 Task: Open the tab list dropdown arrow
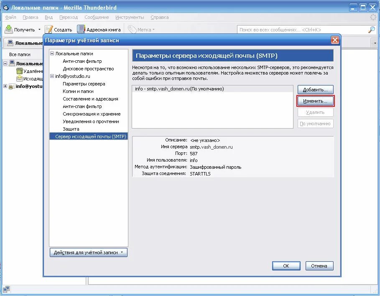pos(375,43)
